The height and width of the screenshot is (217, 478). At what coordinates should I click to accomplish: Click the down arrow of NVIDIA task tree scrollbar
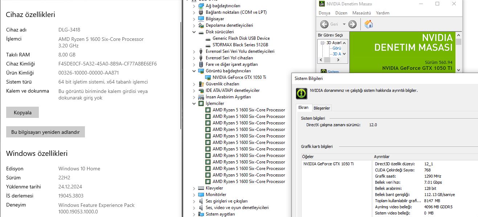point(344,54)
